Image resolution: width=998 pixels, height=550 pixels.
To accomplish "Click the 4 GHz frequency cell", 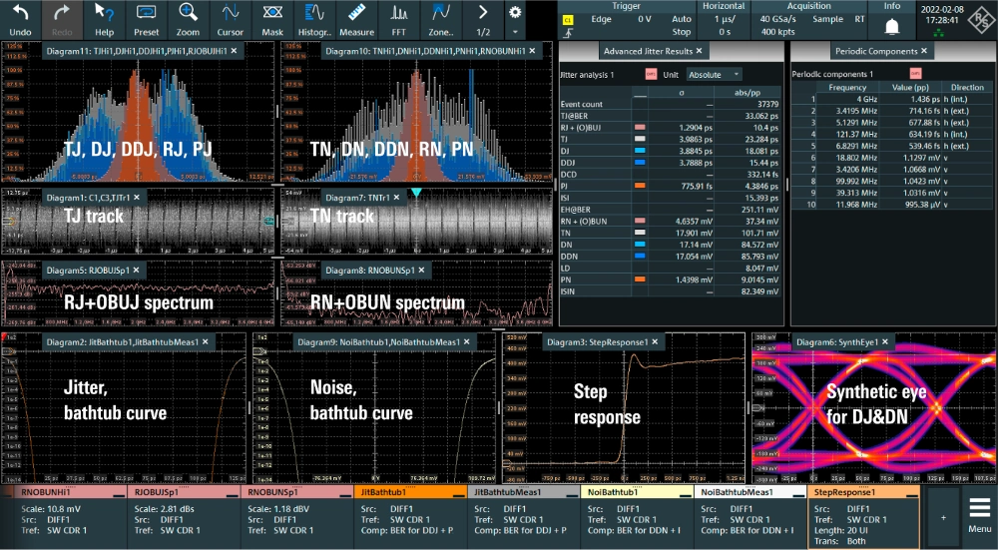I will [847, 99].
